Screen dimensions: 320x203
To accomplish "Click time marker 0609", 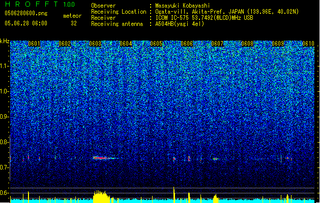I will 278,44.
